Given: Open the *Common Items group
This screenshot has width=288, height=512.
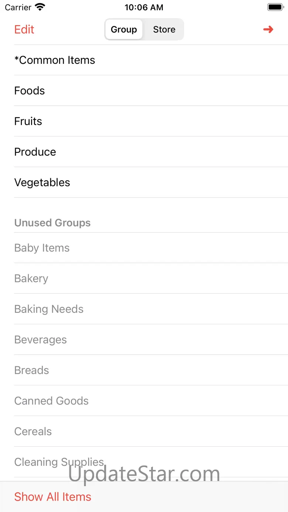Looking at the screenshot, I should pos(55,60).
